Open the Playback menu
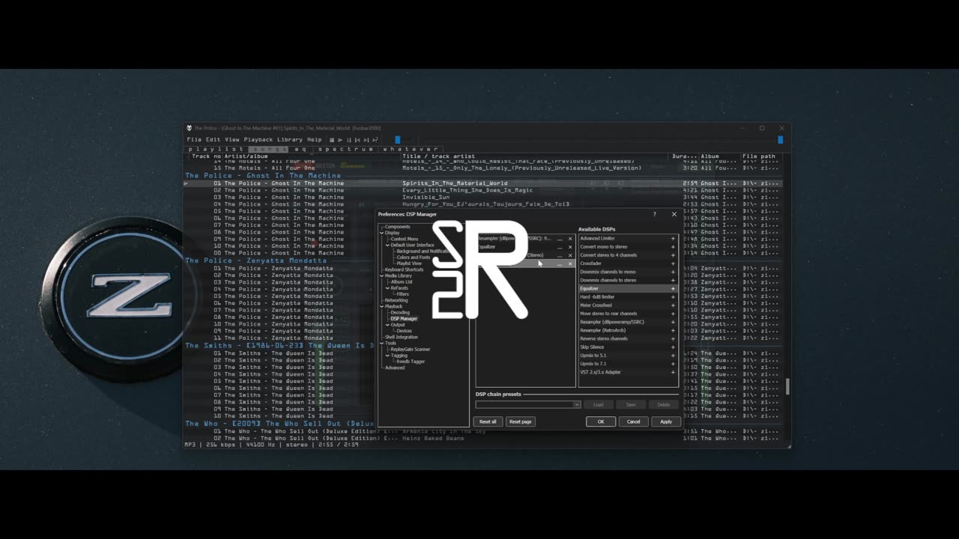This screenshot has height=539, width=959. (258, 139)
